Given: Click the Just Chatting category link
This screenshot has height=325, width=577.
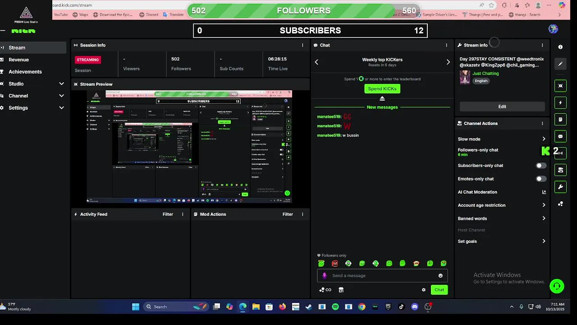Looking at the screenshot, I should pos(485,73).
